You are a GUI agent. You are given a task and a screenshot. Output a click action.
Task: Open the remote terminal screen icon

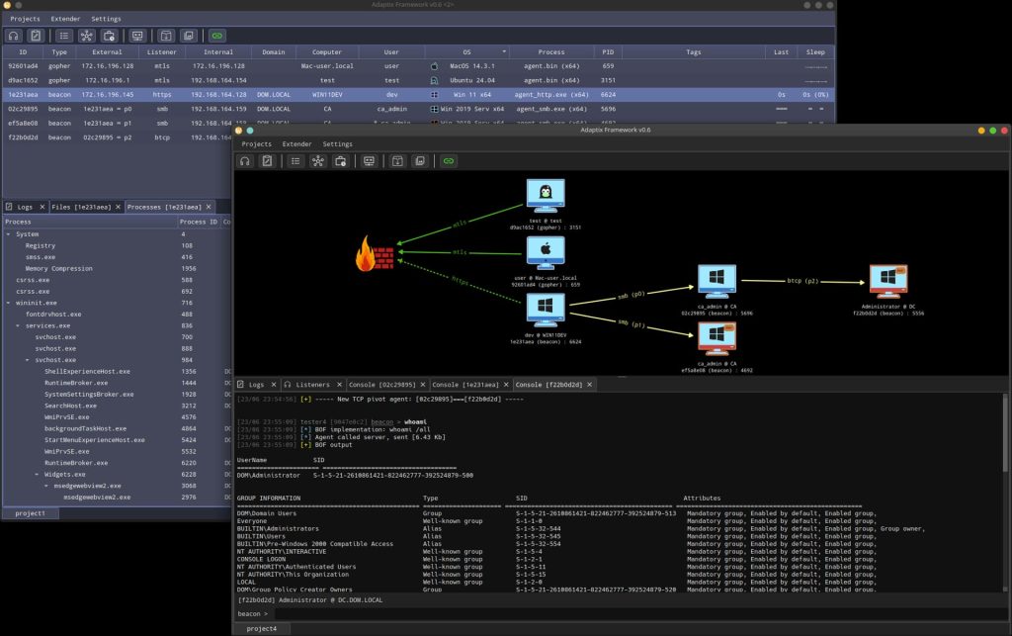[370, 161]
